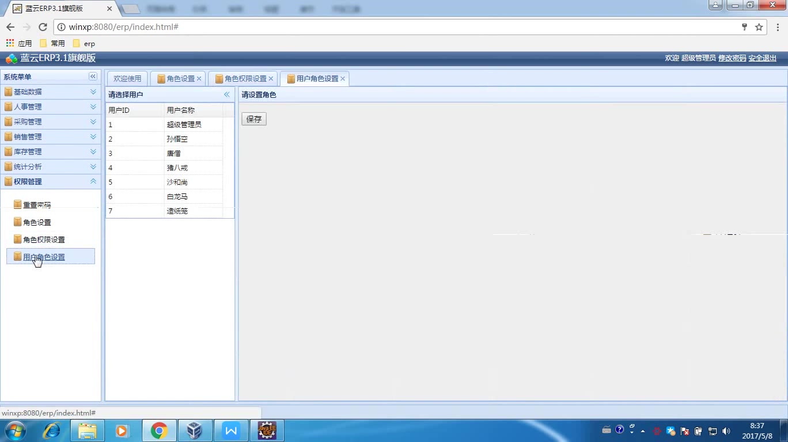Screen dimensions: 788x442
Task: Open the Windows Start menu
Action: pos(15,430)
